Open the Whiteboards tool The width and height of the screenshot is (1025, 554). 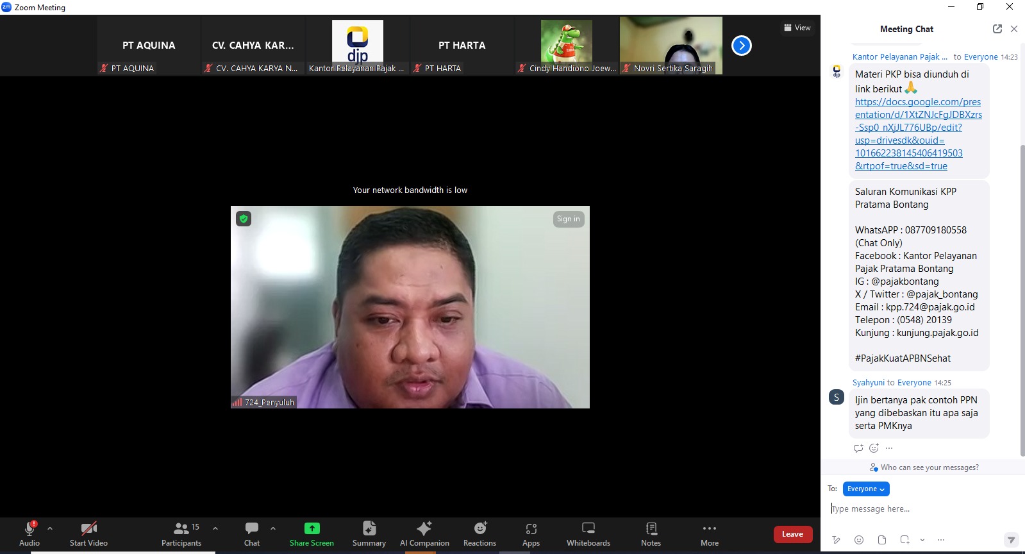(x=588, y=533)
